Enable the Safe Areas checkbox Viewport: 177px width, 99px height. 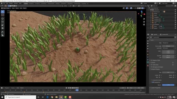tap(152, 65)
